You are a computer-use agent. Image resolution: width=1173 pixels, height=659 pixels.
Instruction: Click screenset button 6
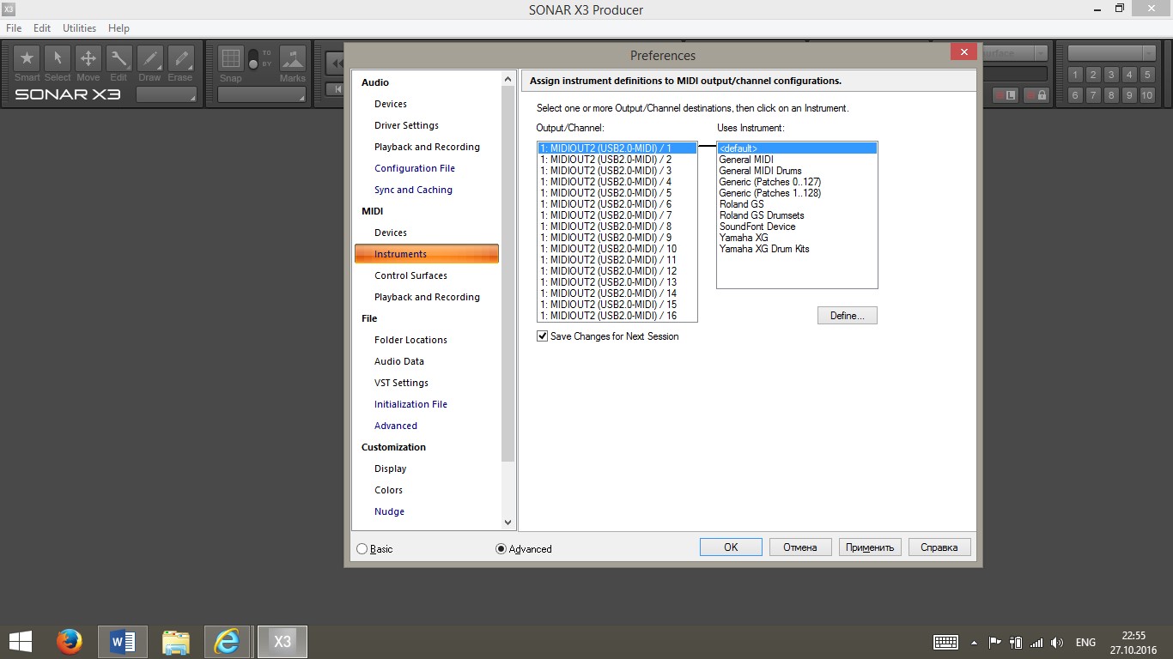(x=1075, y=95)
